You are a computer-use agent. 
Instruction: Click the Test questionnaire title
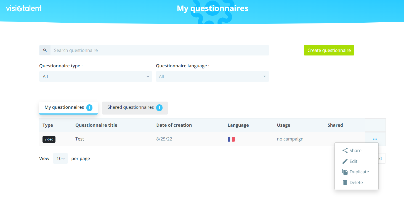pos(79,139)
